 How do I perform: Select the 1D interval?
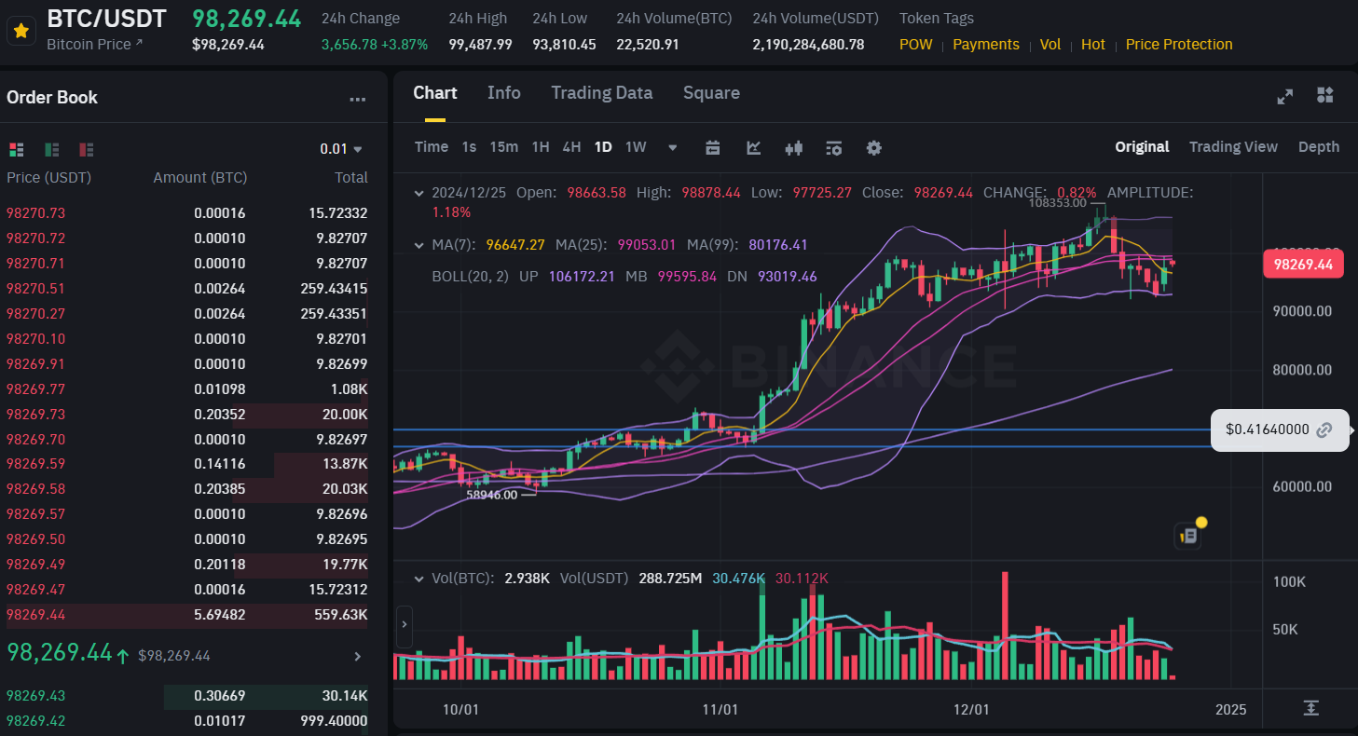click(x=603, y=147)
